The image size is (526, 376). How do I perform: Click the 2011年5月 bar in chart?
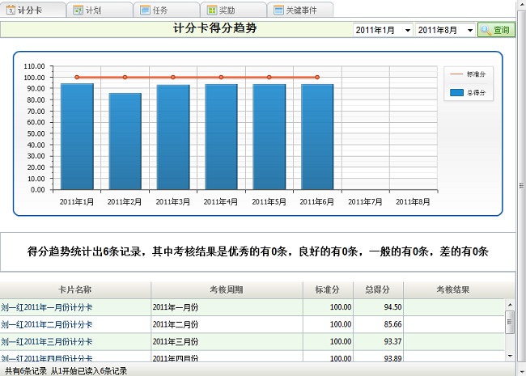coord(269,137)
